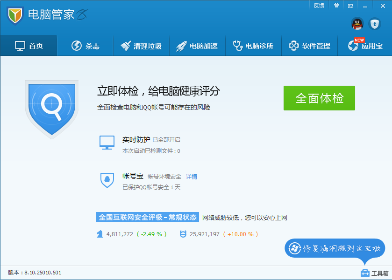Click the ( +10.00 % ) change value
392x280 pixels.
click(x=241, y=234)
